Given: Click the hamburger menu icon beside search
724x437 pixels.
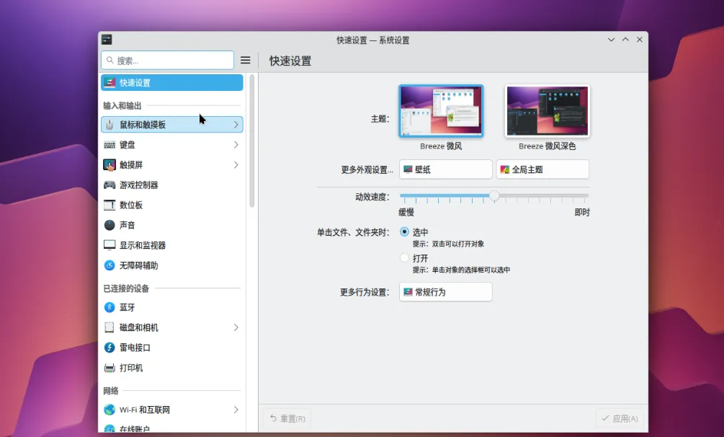Looking at the screenshot, I should click(245, 61).
